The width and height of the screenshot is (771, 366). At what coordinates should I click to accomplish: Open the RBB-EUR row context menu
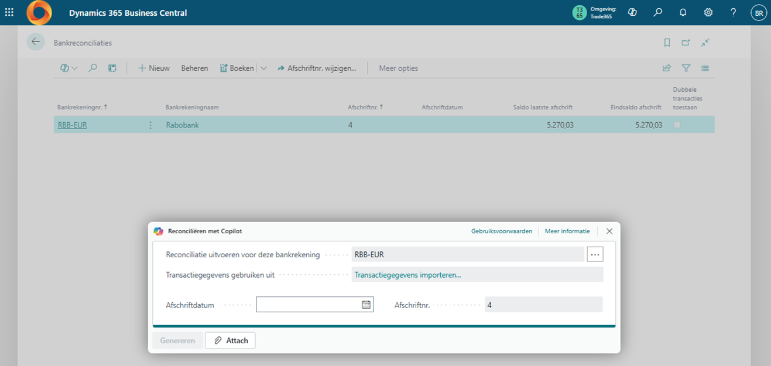[x=150, y=125]
